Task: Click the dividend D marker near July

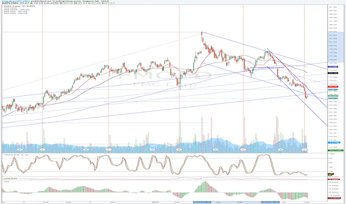Action: click(281, 149)
